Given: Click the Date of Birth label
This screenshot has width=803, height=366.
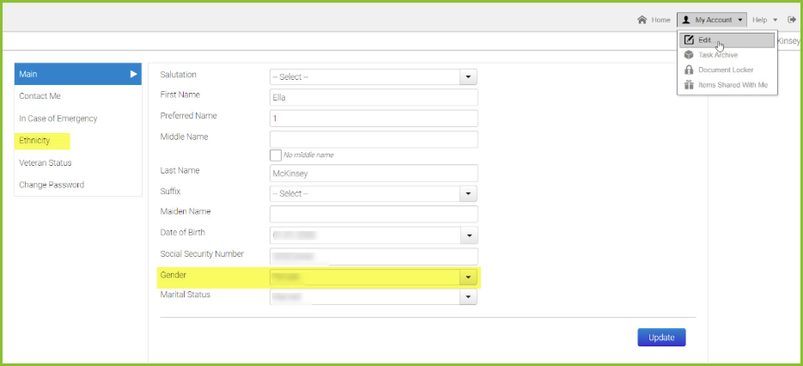Looking at the screenshot, I should click(183, 232).
